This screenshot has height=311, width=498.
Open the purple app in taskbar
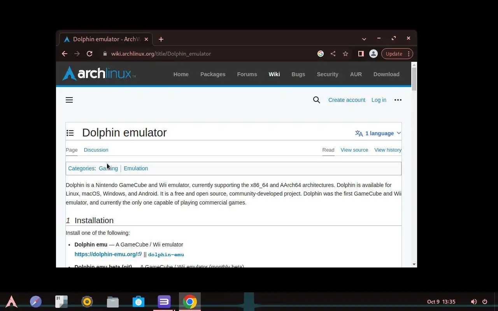[x=164, y=302]
